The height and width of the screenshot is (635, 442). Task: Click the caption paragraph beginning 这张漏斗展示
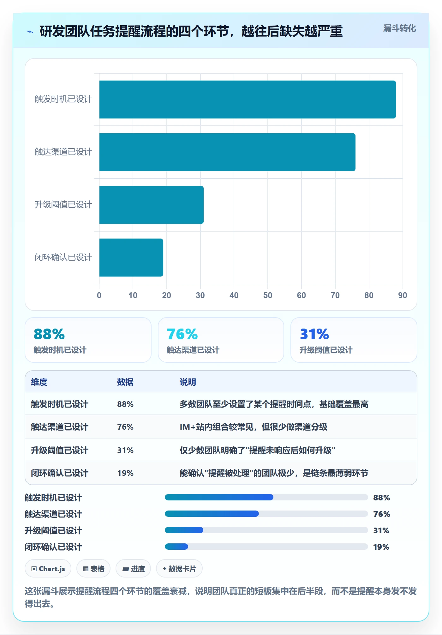click(221, 597)
